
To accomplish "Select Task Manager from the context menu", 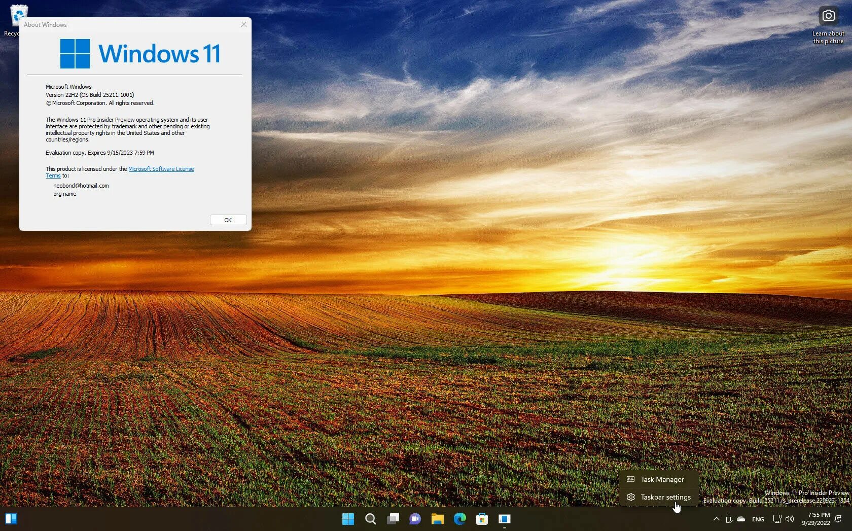I will coord(659,479).
